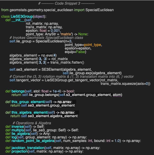The height and width of the screenshot is (155, 154).
Task: Click 'self.lie_group.exp(algebra_element)' call
Action: click(92, 73)
